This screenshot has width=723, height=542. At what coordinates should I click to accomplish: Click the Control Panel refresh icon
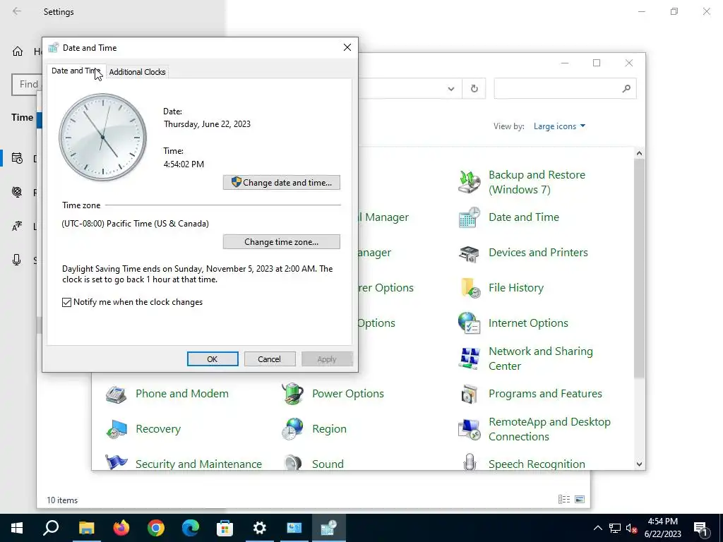click(474, 88)
